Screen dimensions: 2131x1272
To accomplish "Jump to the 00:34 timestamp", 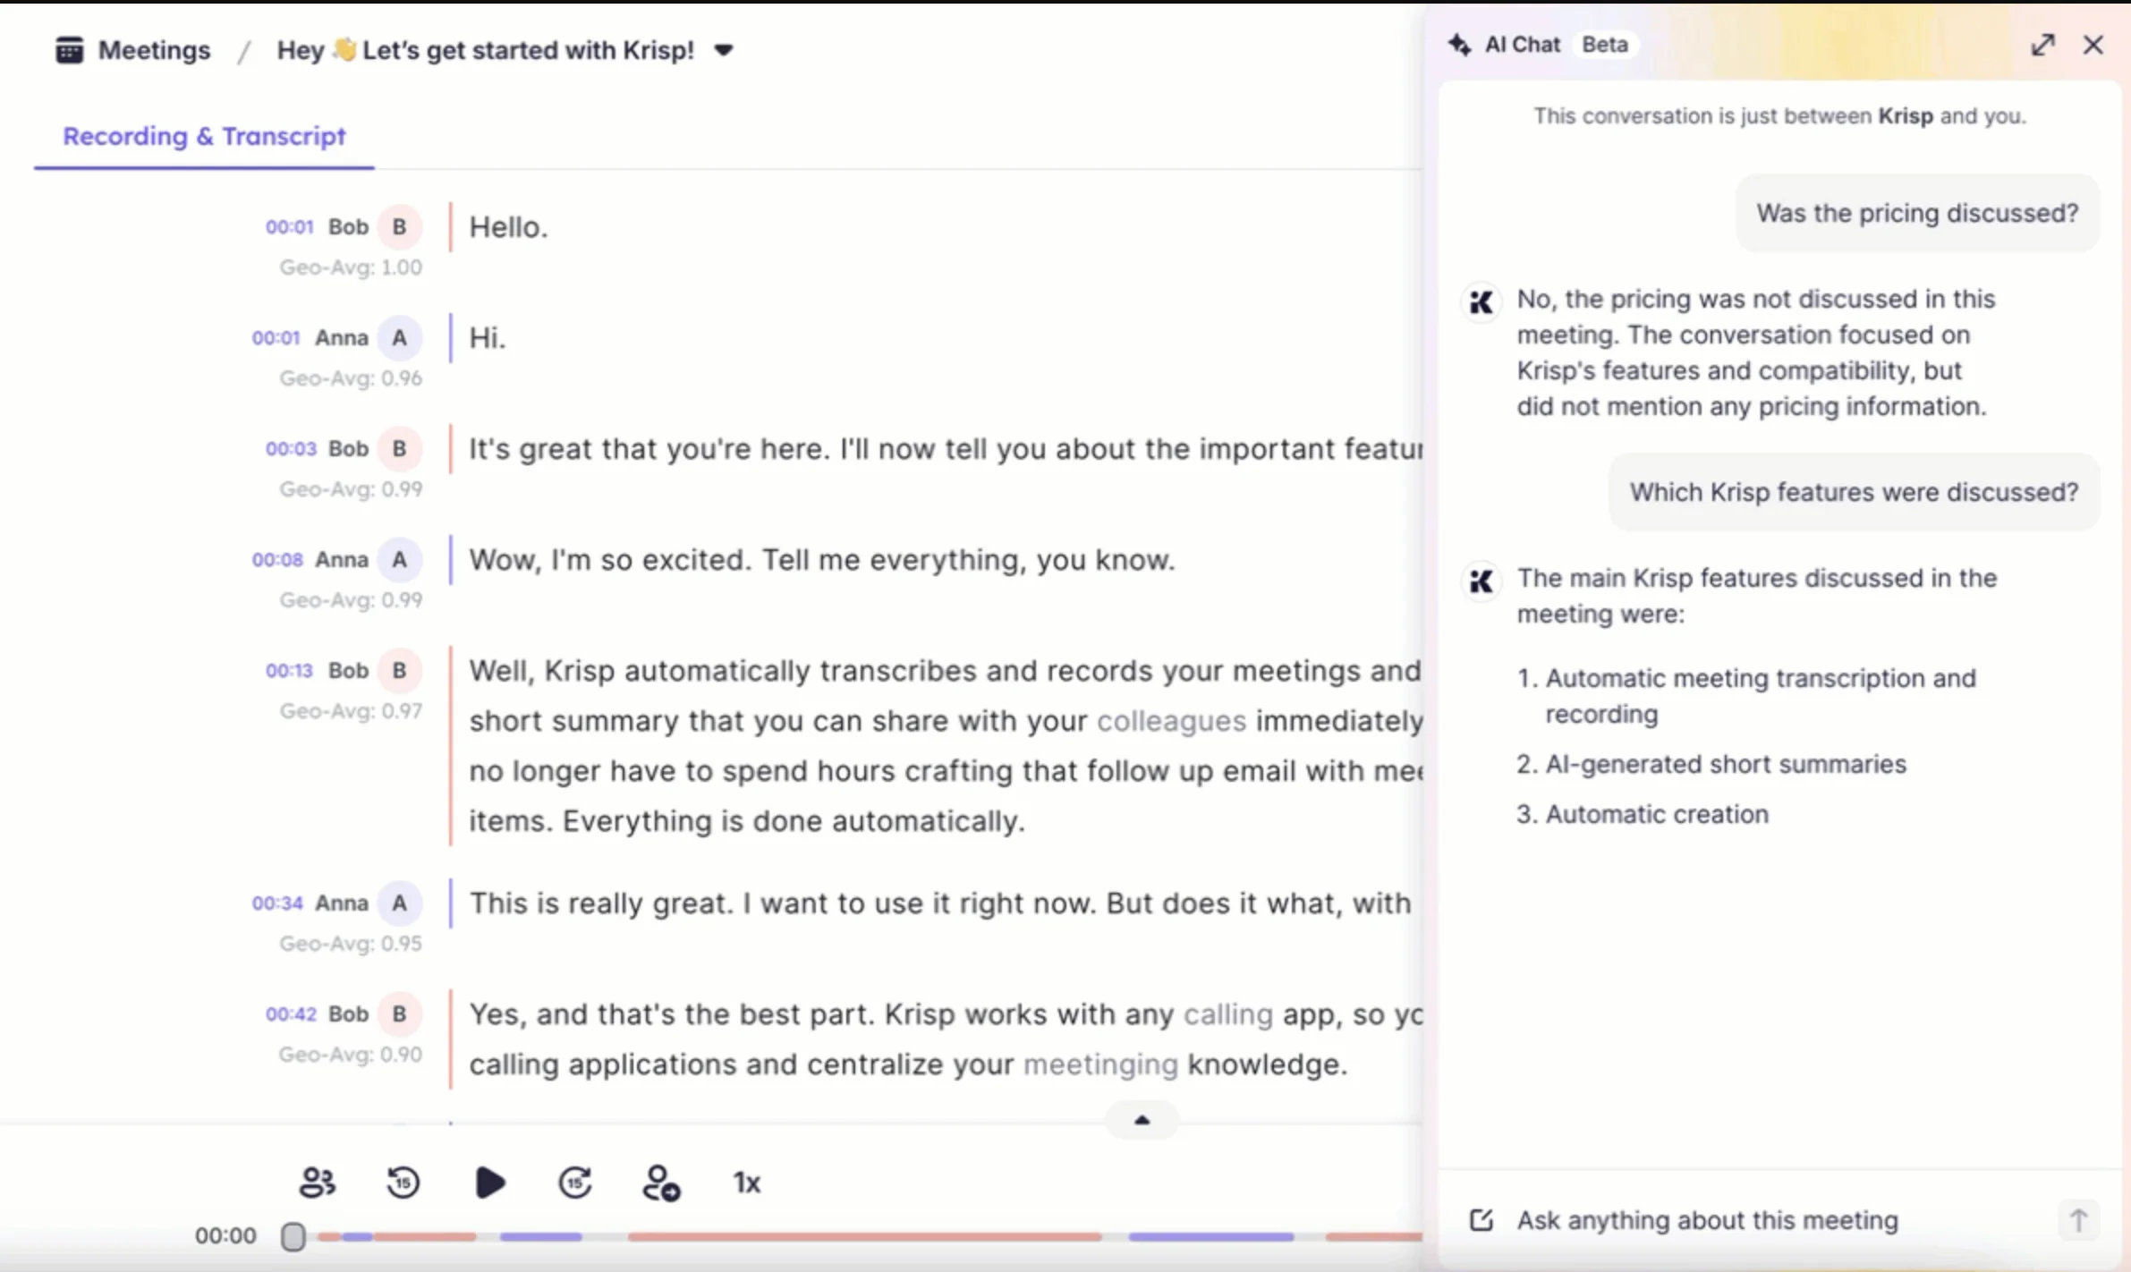I will pyautogui.click(x=277, y=903).
